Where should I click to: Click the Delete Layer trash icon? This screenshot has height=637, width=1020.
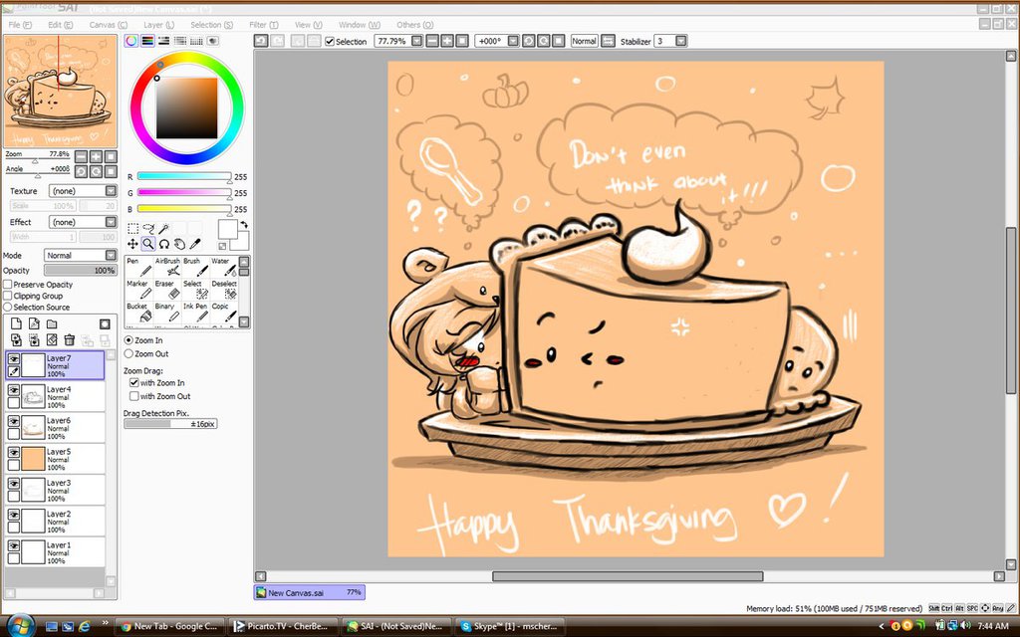pos(70,339)
